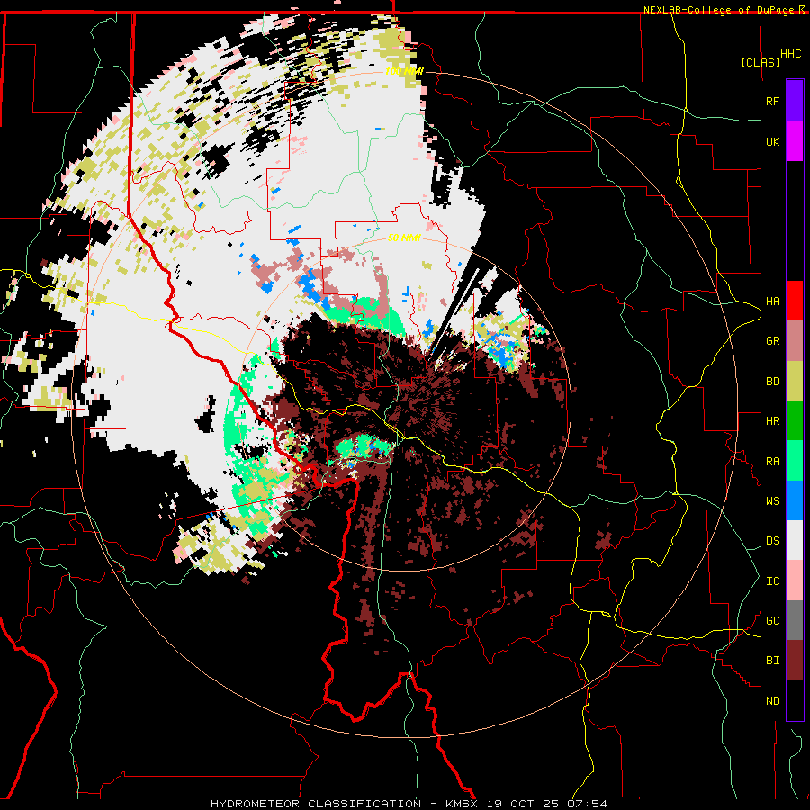This screenshot has width=810, height=810.
Task: Select the GR graupel color swatch
Action: (795, 340)
